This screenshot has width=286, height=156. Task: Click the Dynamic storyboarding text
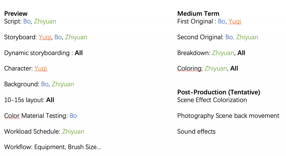pyautogui.click(x=37, y=53)
